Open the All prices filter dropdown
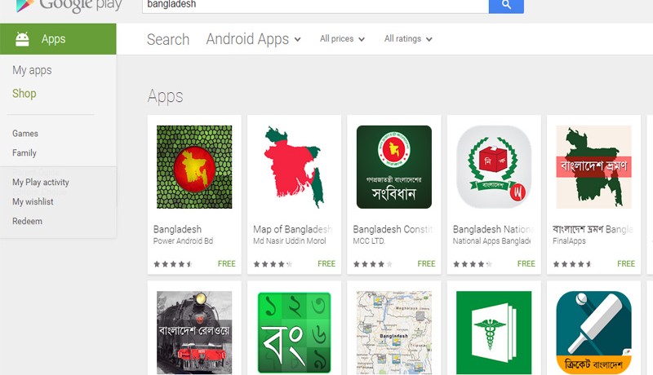This screenshot has width=653, height=375. [x=342, y=38]
